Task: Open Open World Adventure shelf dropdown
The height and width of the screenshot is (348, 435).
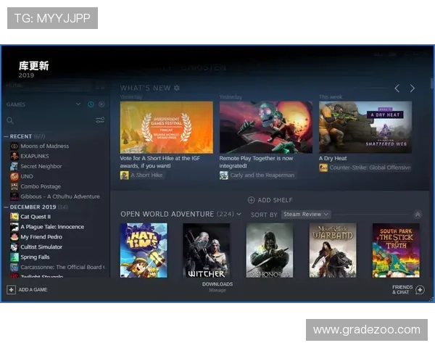Action: (x=239, y=215)
